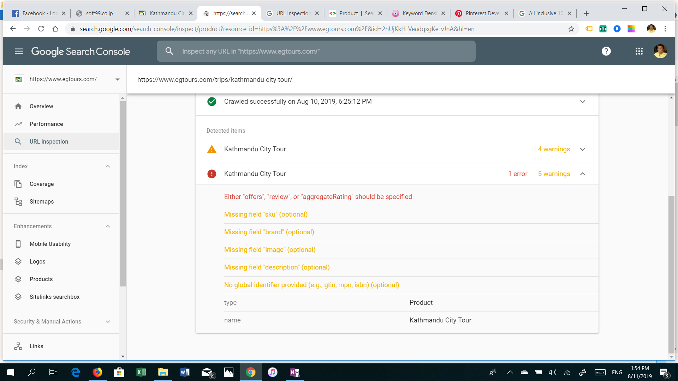The image size is (678, 381).
Task: Open iTunes from the taskbar
Action: tap(272, 372)
